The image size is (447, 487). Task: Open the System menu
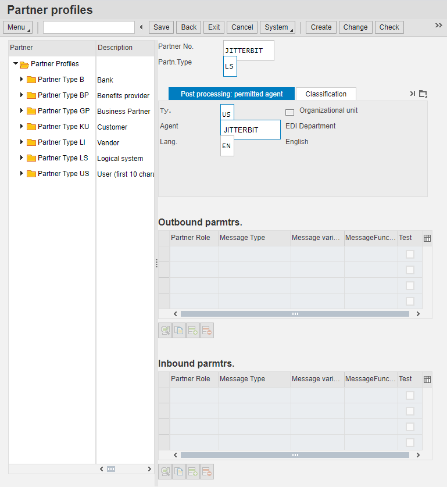(x=277, y=27)
